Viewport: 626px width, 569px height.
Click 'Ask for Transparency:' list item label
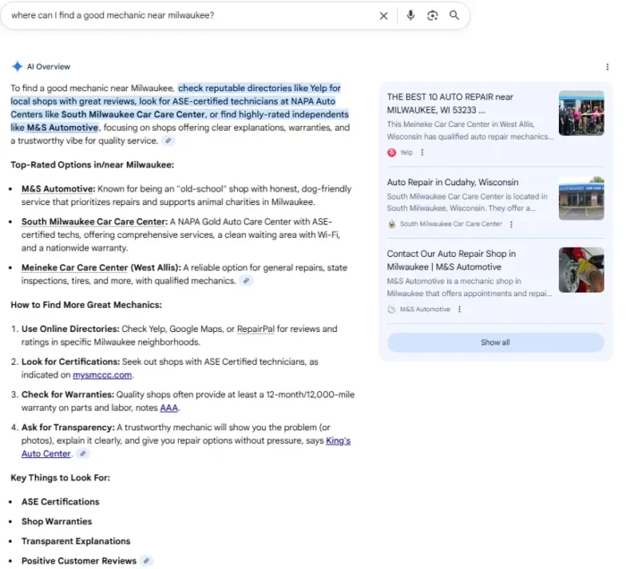pyautogui.click(x=68, y=428)
